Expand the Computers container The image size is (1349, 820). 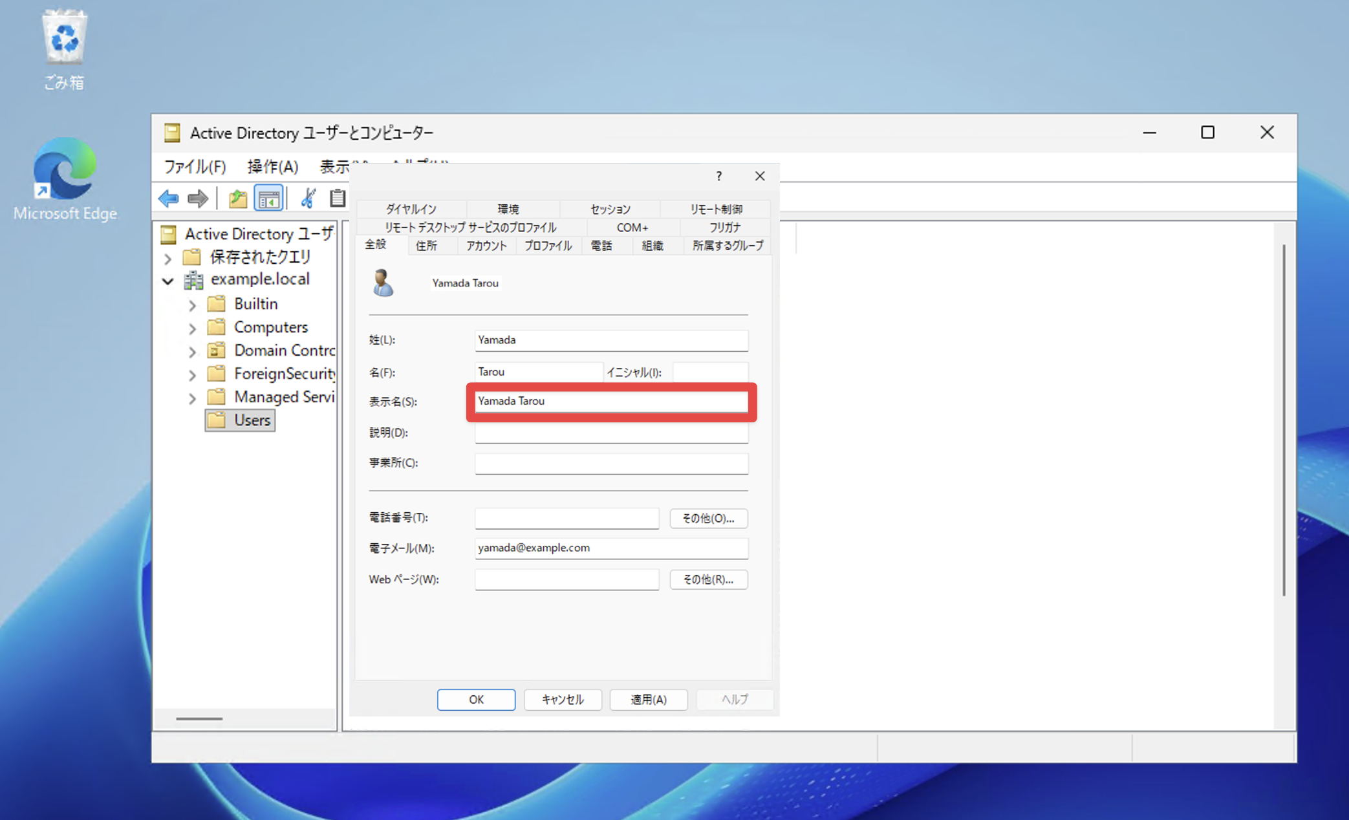pos(192,329)
